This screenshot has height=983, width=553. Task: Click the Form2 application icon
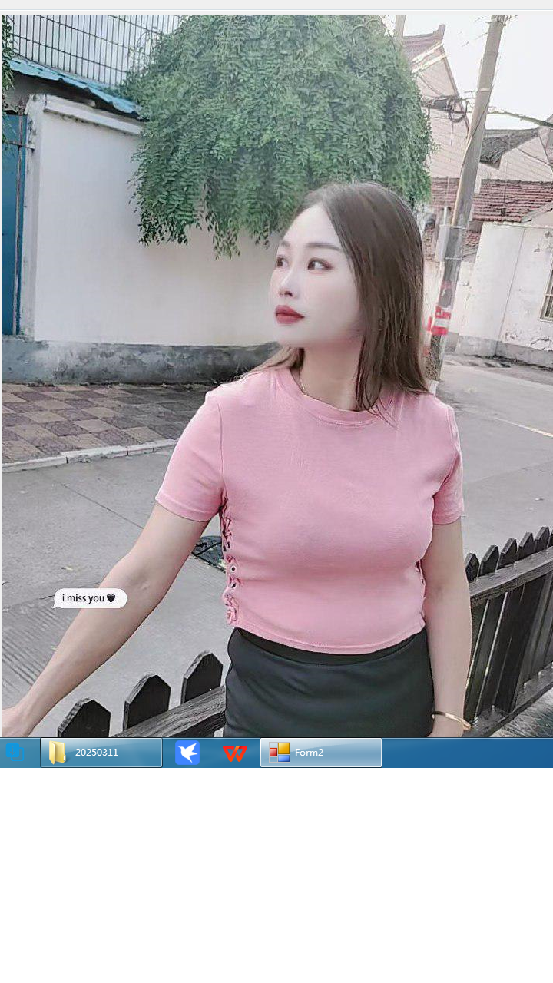point(279,753)
